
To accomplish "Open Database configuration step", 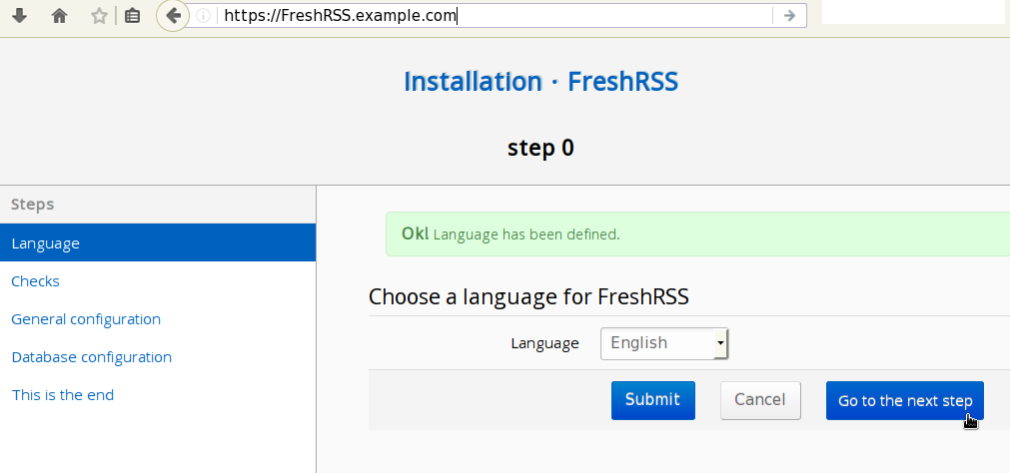I will click(x=92, y=357).
